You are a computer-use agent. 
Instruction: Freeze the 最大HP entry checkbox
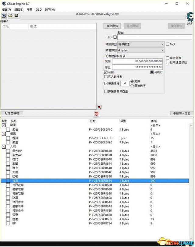click(8, 151)
